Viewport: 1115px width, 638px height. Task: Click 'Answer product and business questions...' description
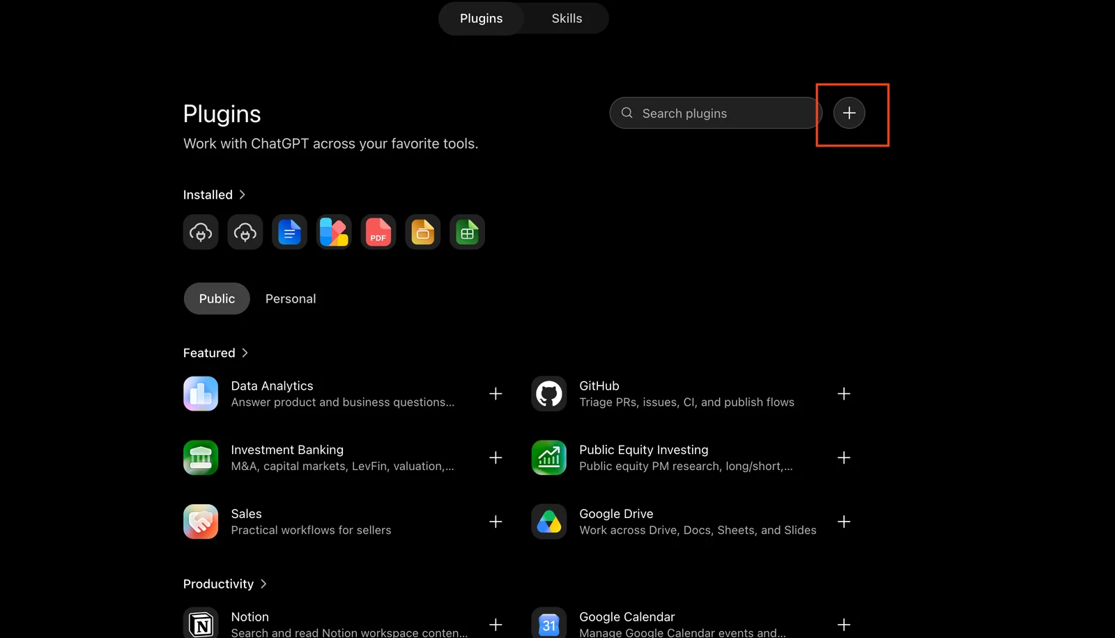343,402
